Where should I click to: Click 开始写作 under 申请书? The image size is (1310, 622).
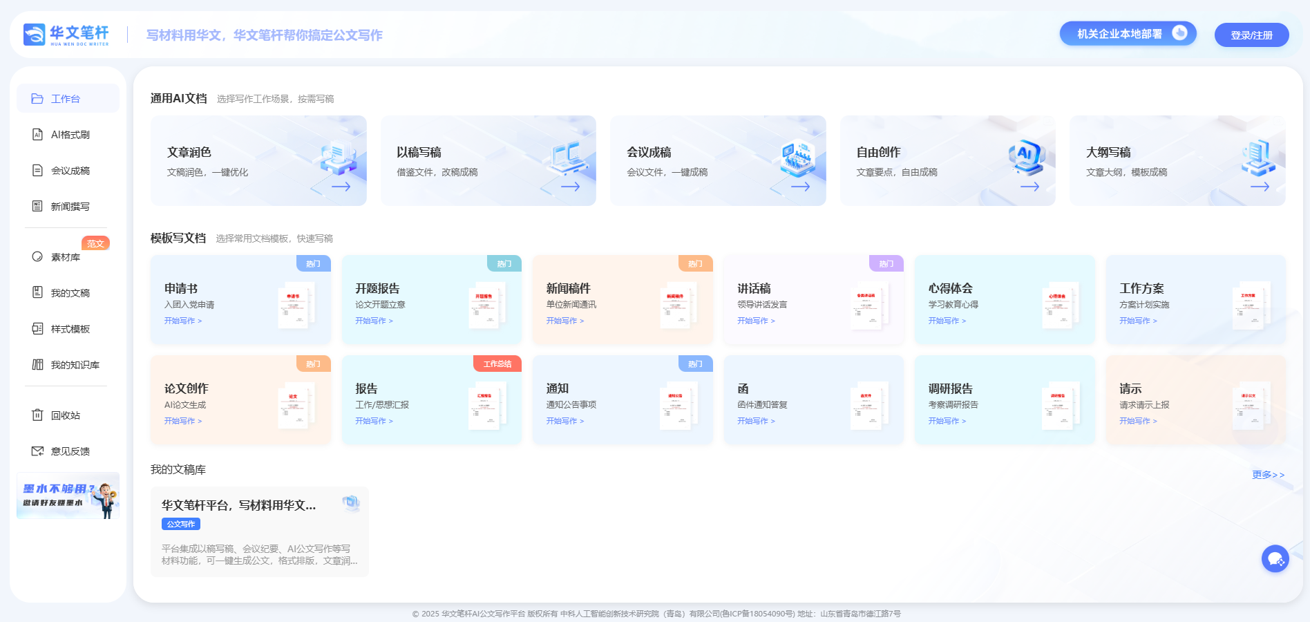[182, 321]
